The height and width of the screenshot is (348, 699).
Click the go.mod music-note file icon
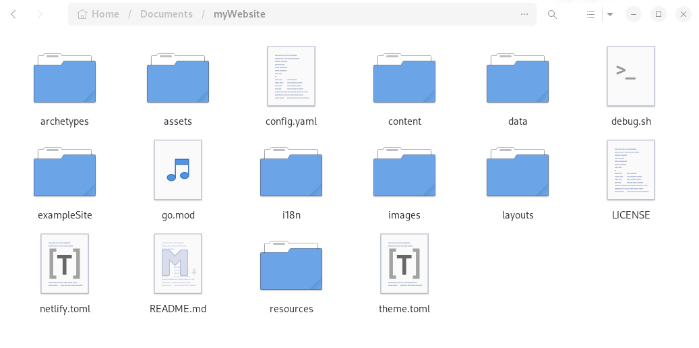click(178, 170)
